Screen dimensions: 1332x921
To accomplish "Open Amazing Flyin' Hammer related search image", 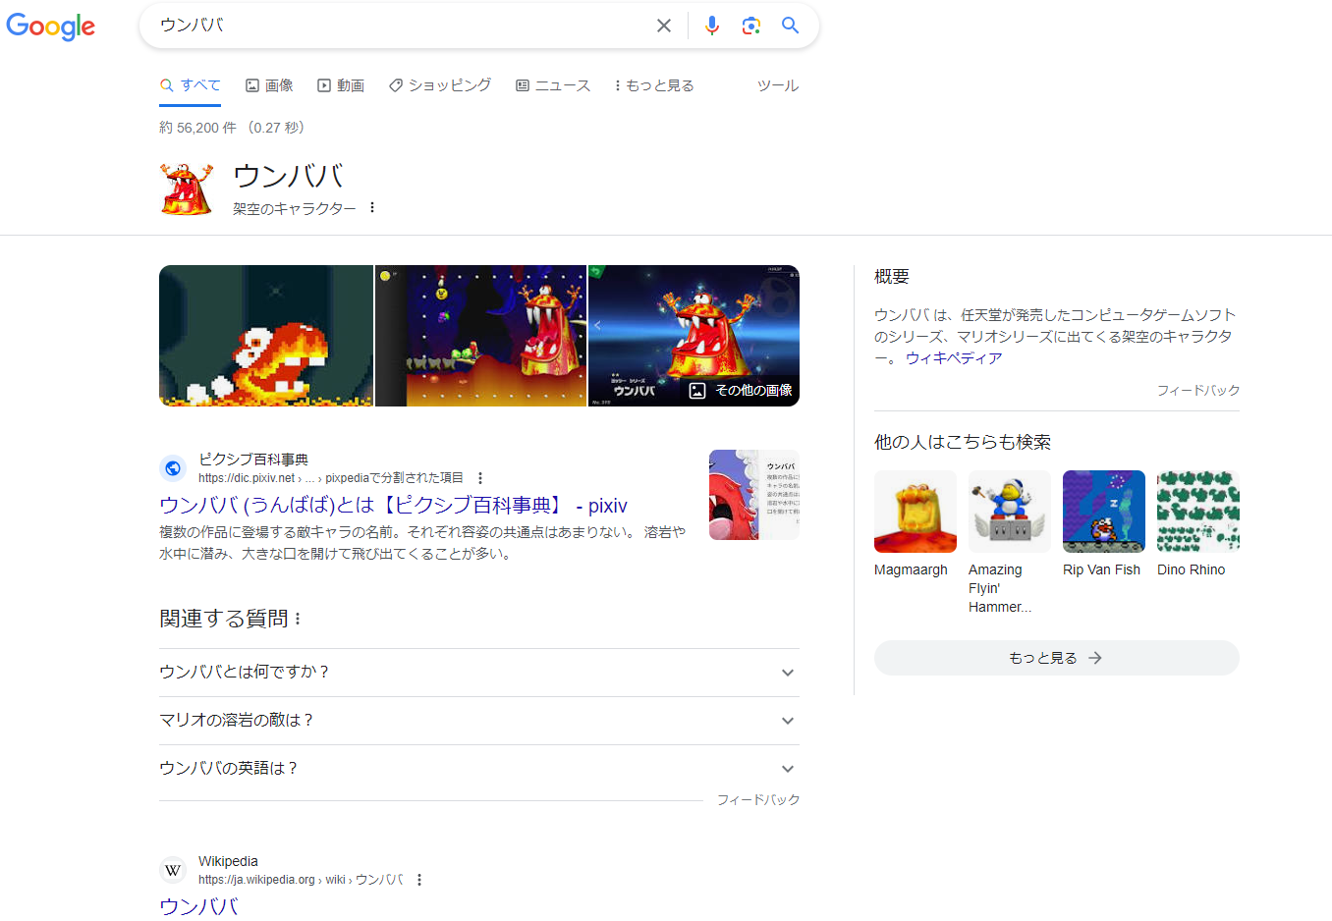I will point(1010,512).
